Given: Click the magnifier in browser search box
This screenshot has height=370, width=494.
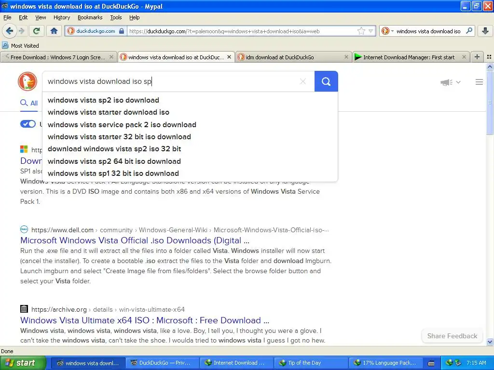Looking at the screenshot, I should point(469,31).
